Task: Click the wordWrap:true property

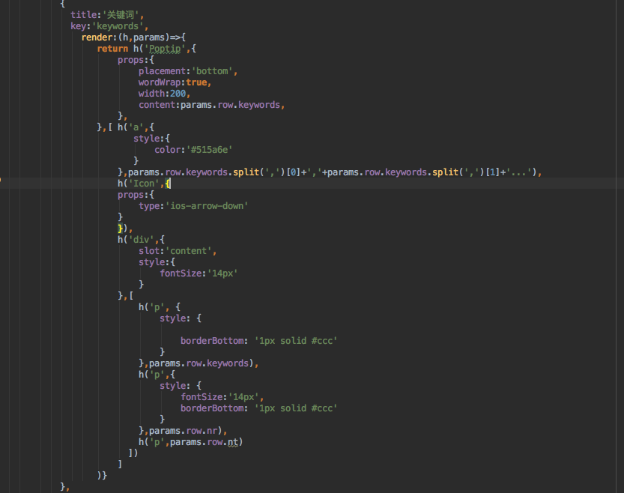Action: (175, 82)
